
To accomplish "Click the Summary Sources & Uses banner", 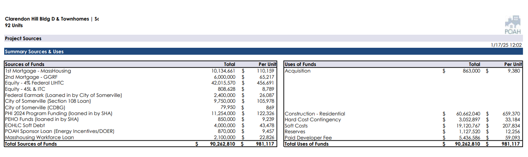I will pos(34,52).
